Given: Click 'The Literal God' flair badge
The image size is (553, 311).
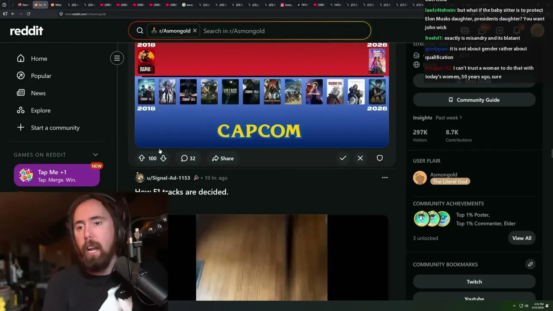Looking at the screenshot, I should point(450,181).
